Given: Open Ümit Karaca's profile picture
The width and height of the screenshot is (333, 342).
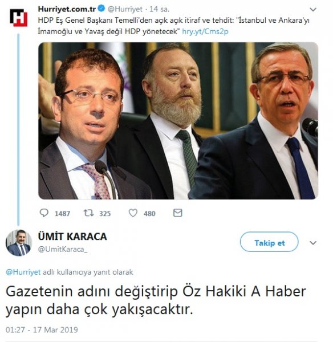Looking at the screenshot, I should coord(19,243).
